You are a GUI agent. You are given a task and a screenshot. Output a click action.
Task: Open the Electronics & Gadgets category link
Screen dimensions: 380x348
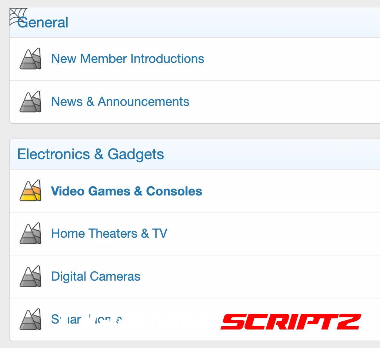(x=90, y=154)
